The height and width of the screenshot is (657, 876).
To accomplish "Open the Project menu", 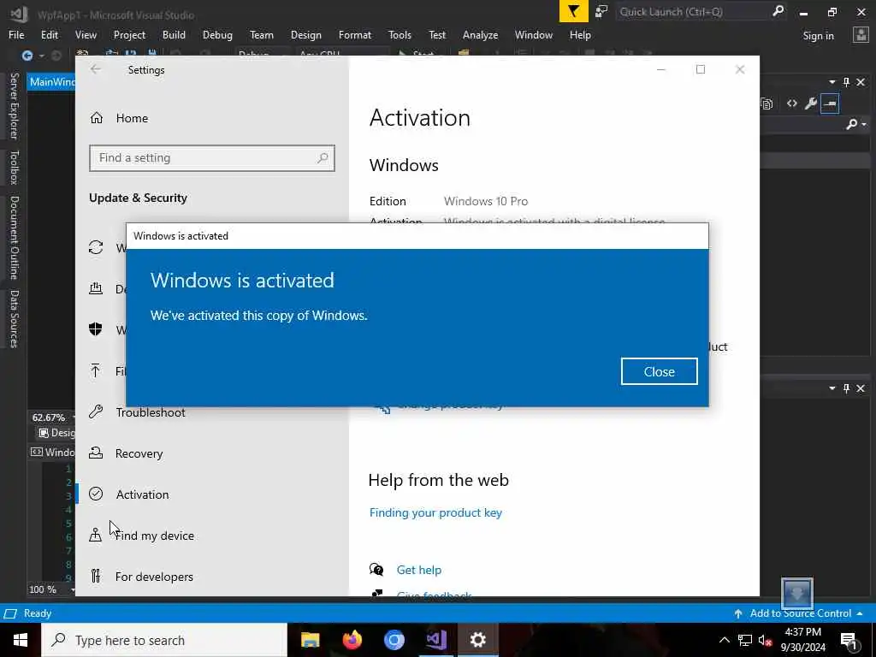I will [x=129, y=34].
